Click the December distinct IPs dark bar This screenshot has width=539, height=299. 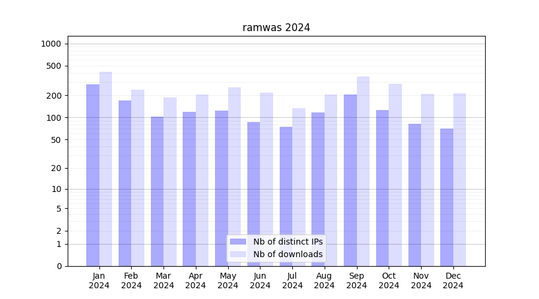(447, 197)
